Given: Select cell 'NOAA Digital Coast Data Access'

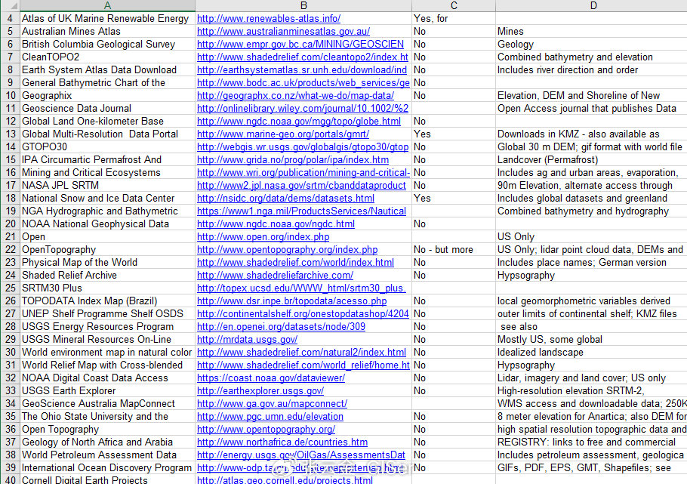Looking at the screenshot, I should tap(107, 378).
